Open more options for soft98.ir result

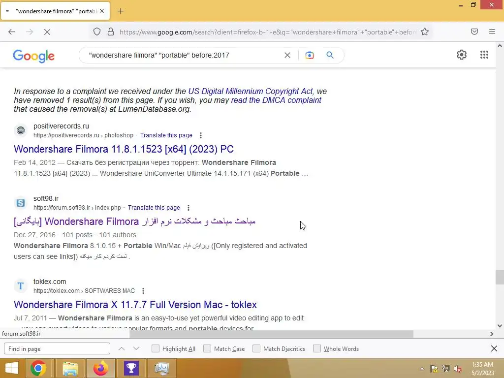189,208
